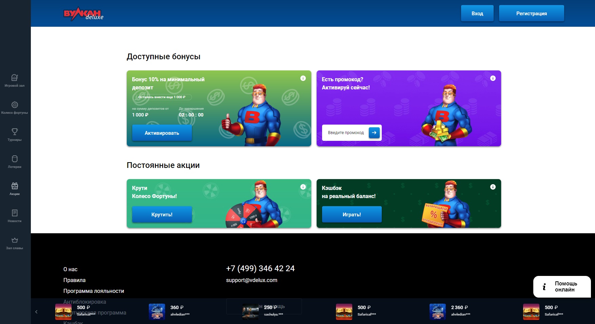Screen dimensions: 595x324
Task: Open the Помощь онлайн chat widget
Action: pyautogui.click(x=562, y=286)
